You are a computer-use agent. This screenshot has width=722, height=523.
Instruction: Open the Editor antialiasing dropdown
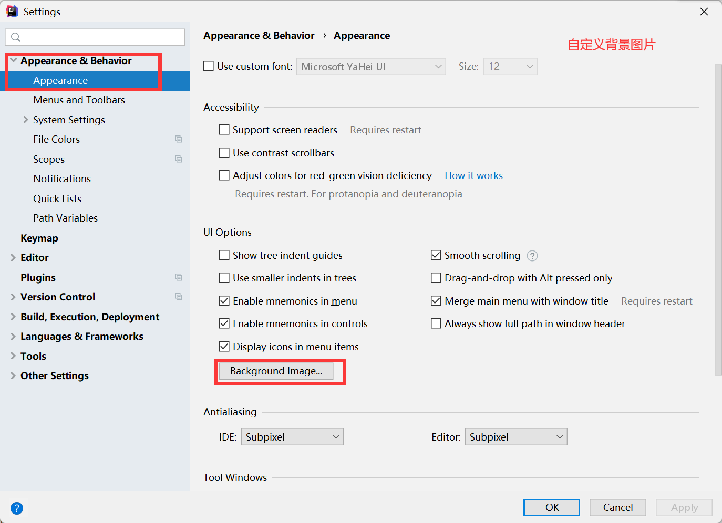[516, 437]
